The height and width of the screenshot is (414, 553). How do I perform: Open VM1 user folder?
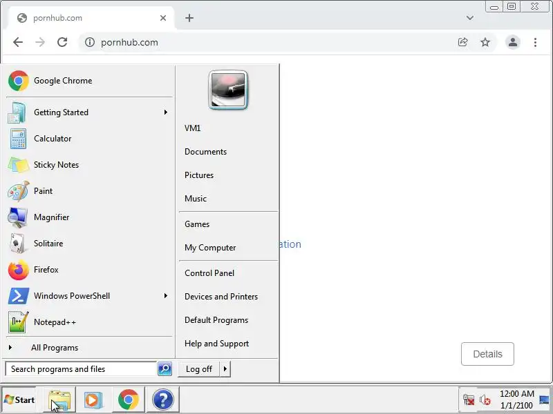(x=193, y=128)
